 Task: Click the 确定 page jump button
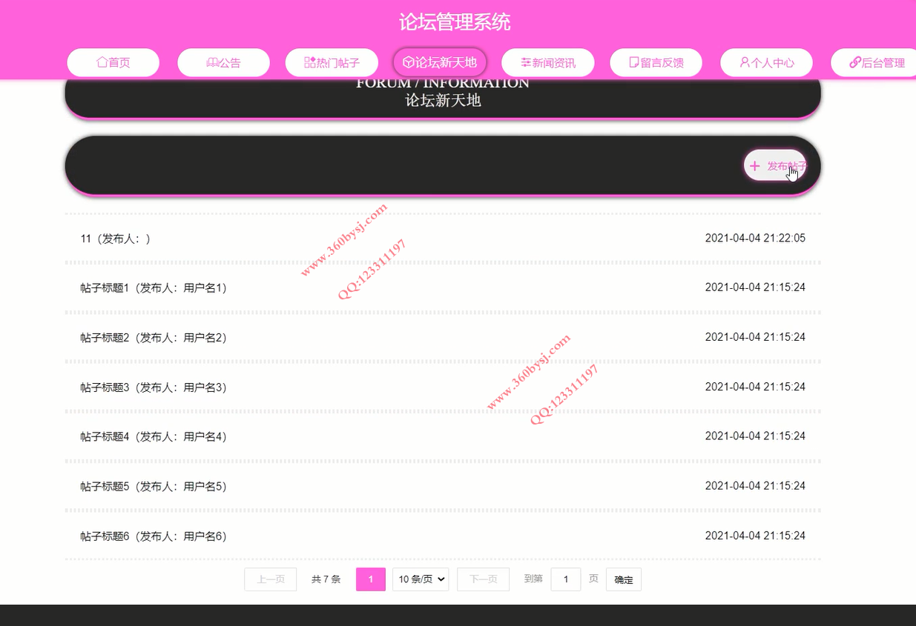click(624, 579)
